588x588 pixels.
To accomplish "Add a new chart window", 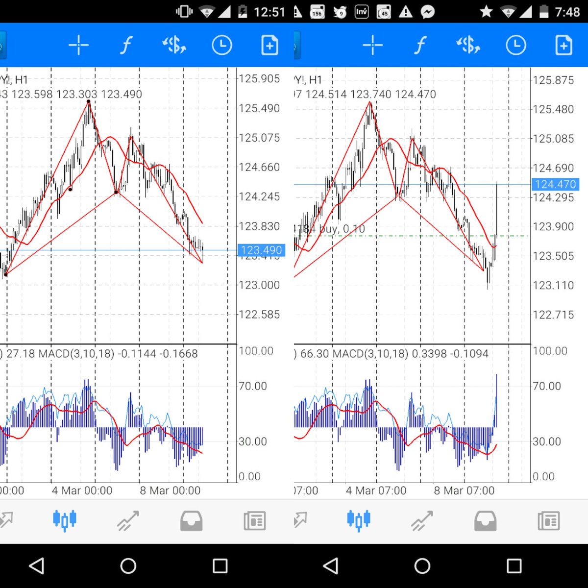I will pos(269,45).
